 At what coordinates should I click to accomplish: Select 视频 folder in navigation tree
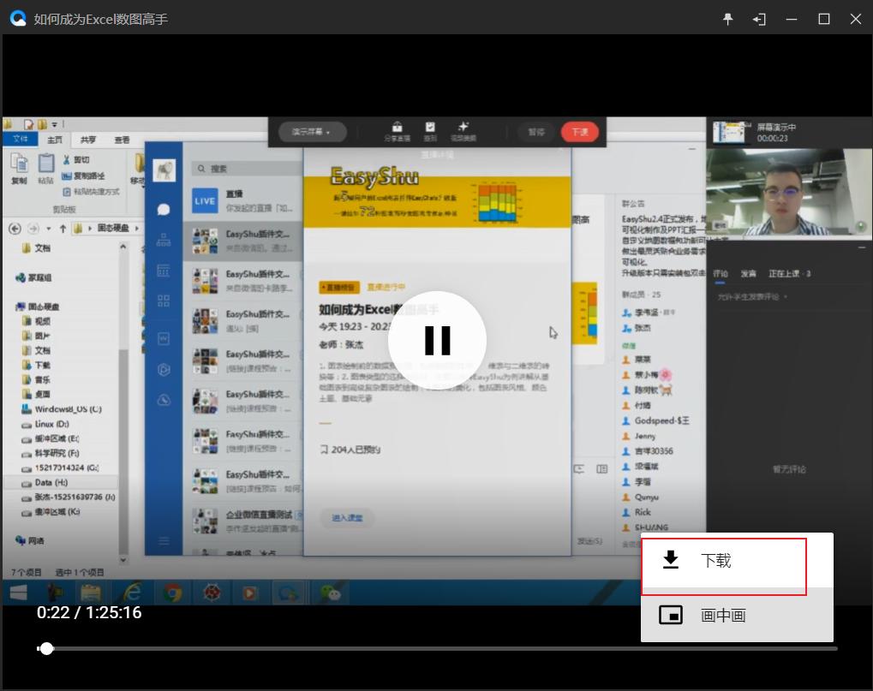(x=36, y=321)
